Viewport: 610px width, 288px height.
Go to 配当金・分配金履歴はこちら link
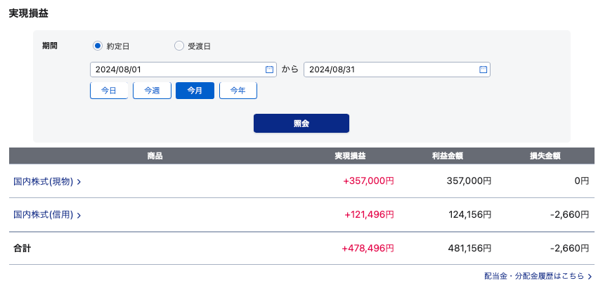click(533, 277)
